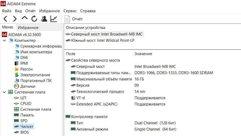Click the AIDA64 Extreme title bar icon
241x136 pixels.
3,4
